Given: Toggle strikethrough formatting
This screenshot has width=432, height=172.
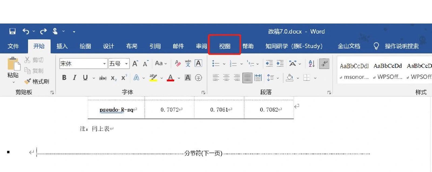Looking at the screenshot, I should point(103,78).
